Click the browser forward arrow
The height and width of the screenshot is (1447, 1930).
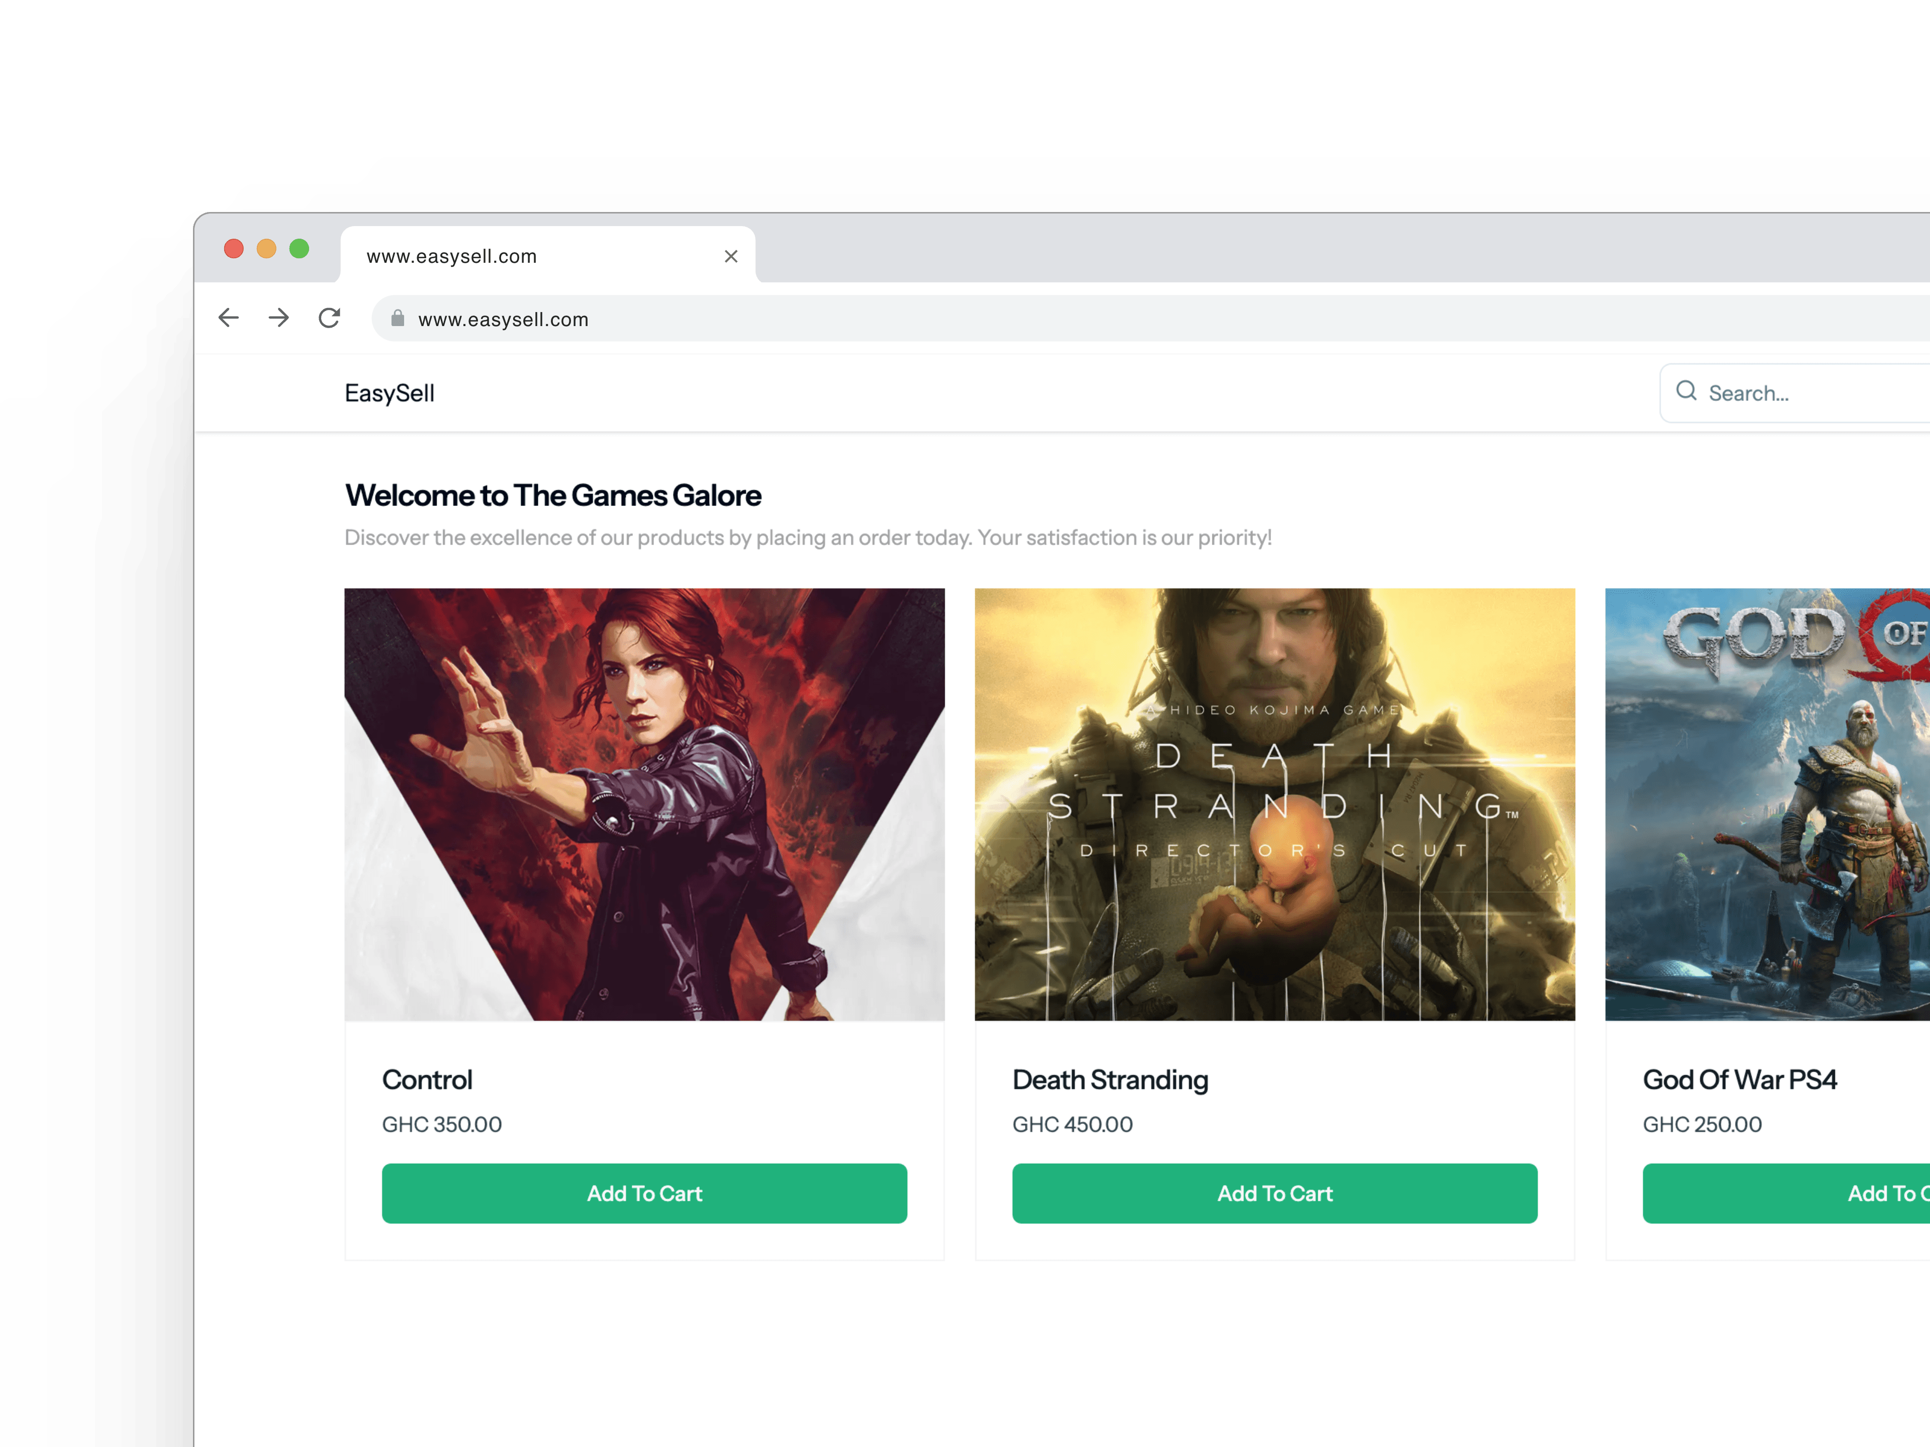pos(278,319)
